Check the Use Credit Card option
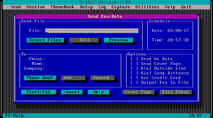The image size is (213, 118). click(134, 78)
